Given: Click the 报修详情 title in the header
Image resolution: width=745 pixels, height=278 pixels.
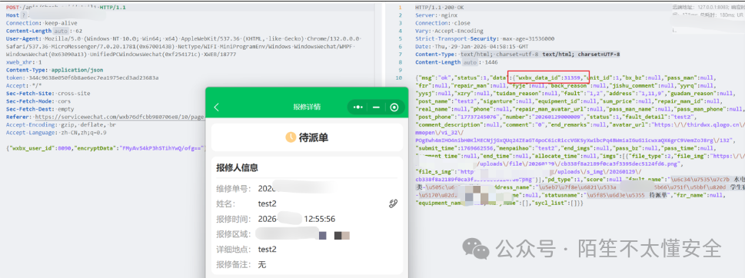Looking at the screenshot, I should 307,108.
